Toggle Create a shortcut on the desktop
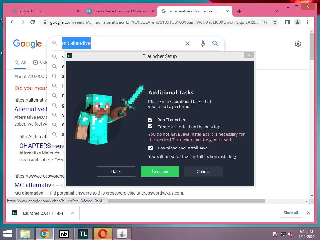Viewport: 320px width, 240px height. pos(150,127)
